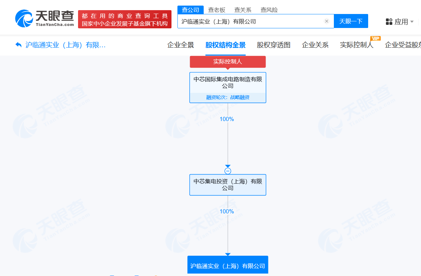Clear the search box with the x icon
The height and width of the screenshot is (276, 421).
point(327,21)
